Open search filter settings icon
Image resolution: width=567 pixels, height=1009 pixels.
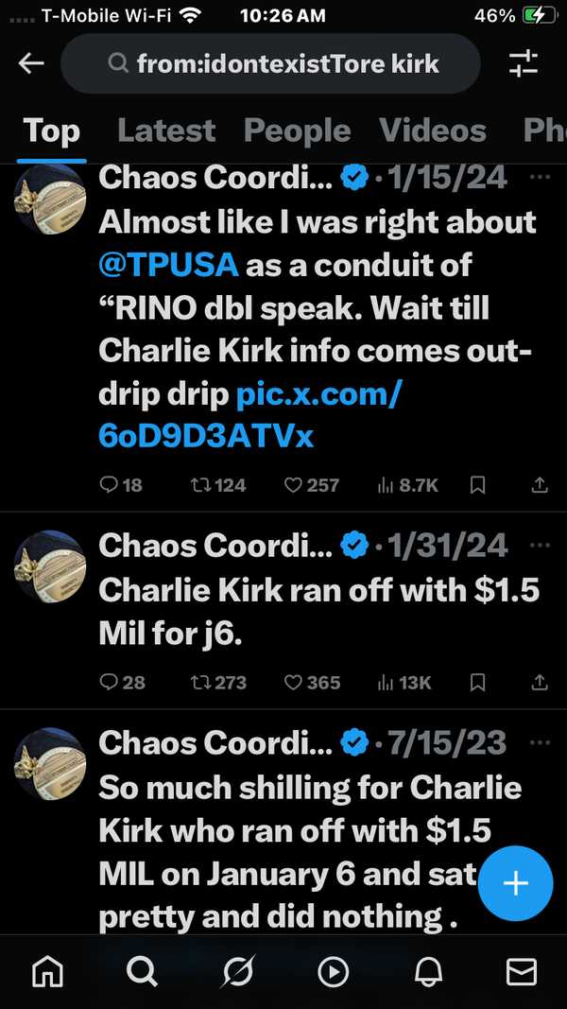(x=523, y=63)
